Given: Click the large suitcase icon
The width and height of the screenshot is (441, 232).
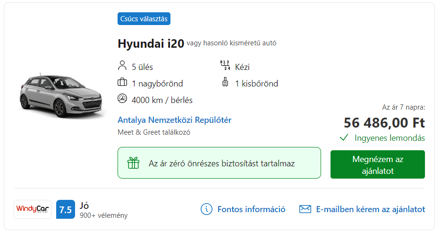Looking at the screenshot, I should click(122, 83).
